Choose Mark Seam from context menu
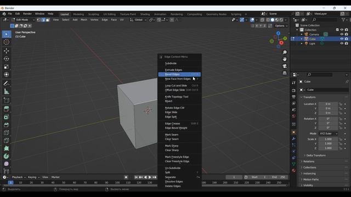The width and height of the screenshot is (351, 197). coord(179,135)
